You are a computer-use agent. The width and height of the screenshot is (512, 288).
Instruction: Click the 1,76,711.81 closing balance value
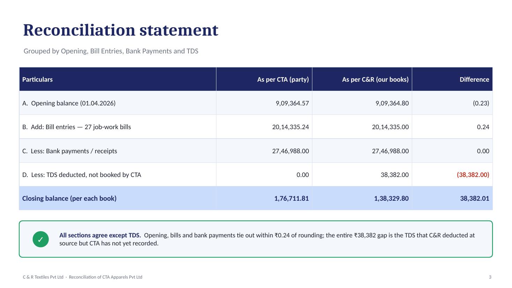[x=291, y=198]
